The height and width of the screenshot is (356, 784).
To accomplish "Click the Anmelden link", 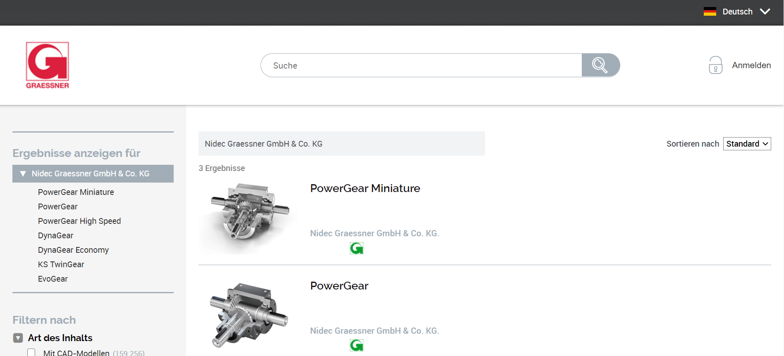I will coord(751,65).
